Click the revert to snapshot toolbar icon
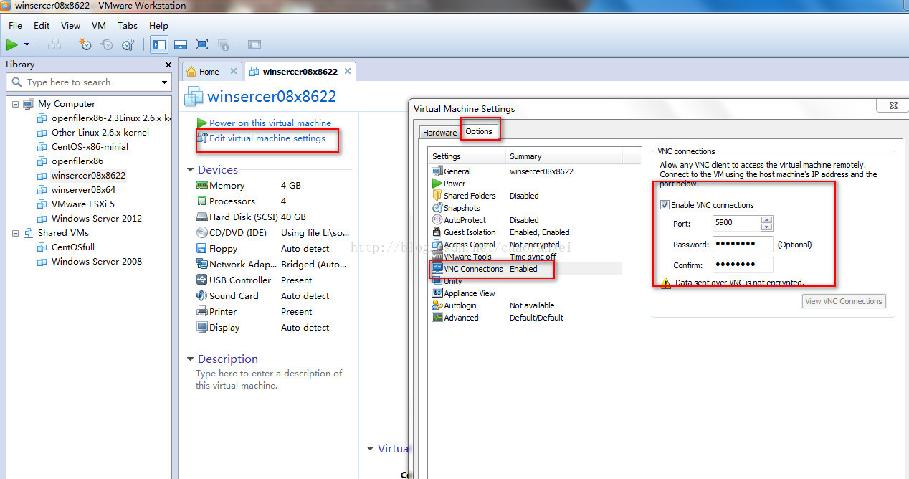The image size is (909, 479). (x=107, y=44)
